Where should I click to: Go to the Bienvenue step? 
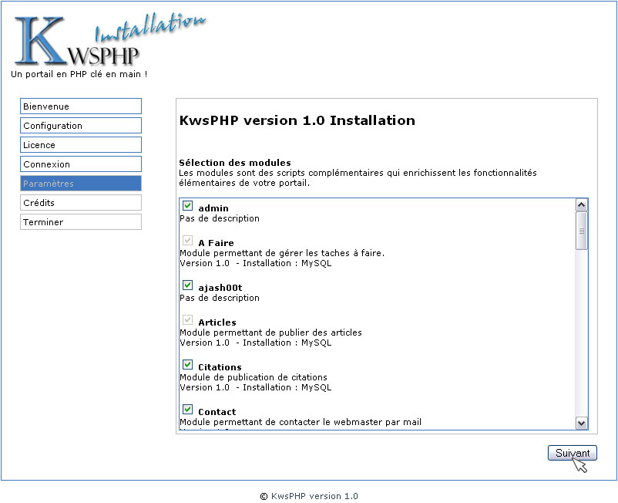[x=81, y=106]
